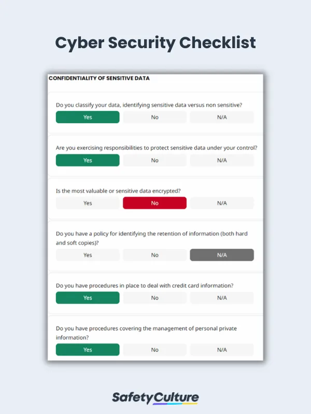
Task: Change encrypted data answer to Yes
Action: [x=87, y=203]
